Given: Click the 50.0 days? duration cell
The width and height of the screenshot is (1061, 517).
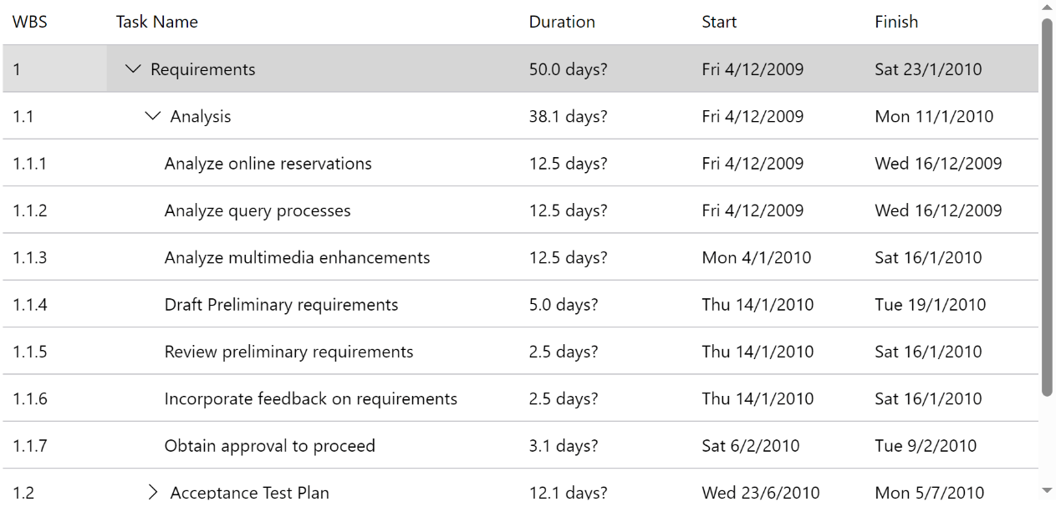Looking at the screenshot, I should (569, 69).
